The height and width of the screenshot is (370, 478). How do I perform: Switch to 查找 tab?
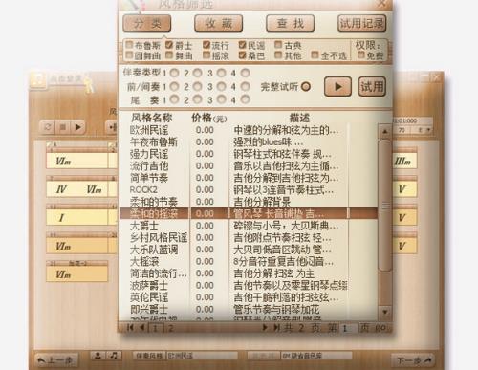pos(291,23)
